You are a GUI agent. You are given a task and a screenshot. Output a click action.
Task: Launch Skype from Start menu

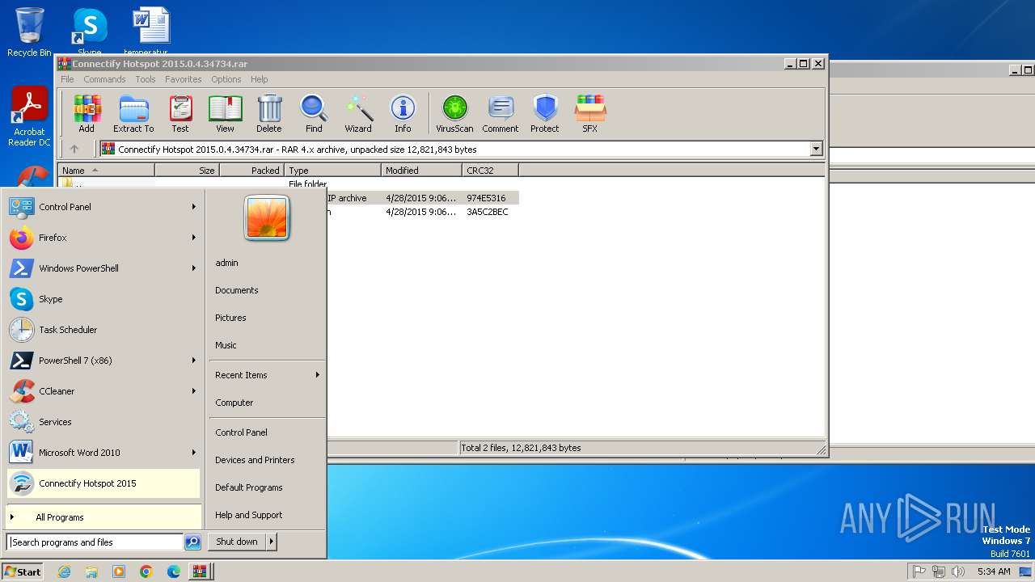pos(103,299)
